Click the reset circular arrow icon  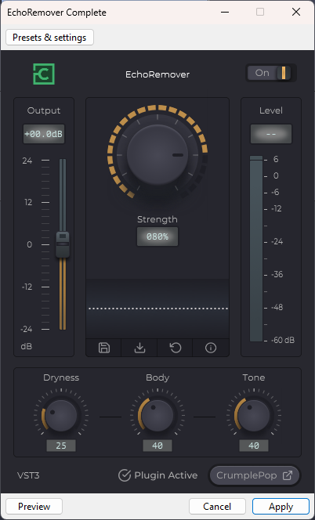[176, 348]
